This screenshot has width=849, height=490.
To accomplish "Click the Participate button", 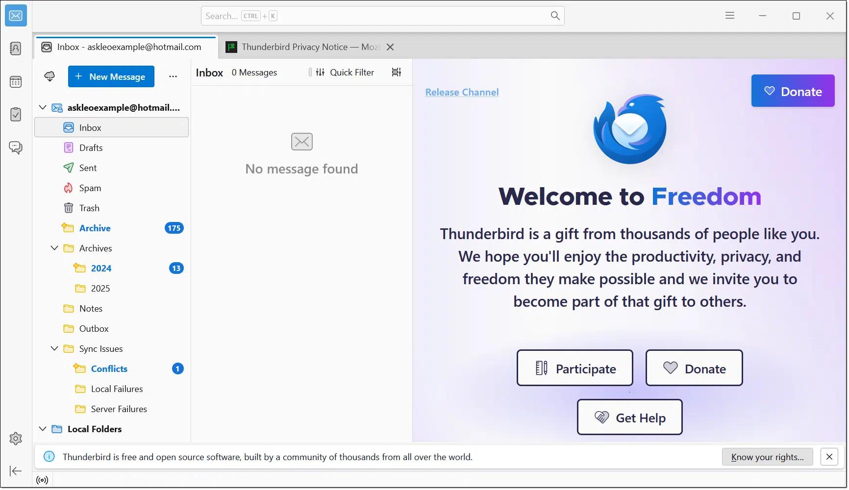I will 575,368.
